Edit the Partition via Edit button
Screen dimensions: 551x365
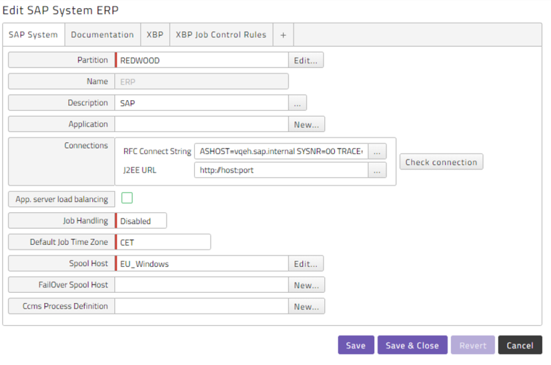[306, 60]
